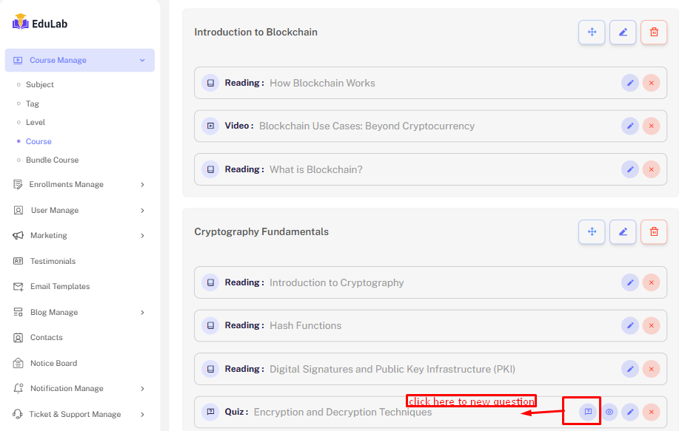Click the move icon for Introduction to Blockchain

[592, 33]
